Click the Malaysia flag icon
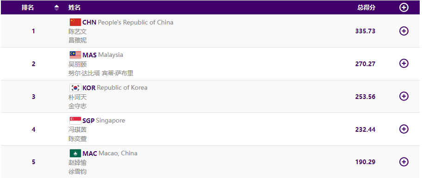The height and width of the screenshot is (178, 422). coord(75,55)
